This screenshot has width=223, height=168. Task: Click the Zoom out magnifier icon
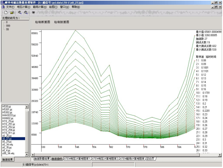tap(26, 13)
